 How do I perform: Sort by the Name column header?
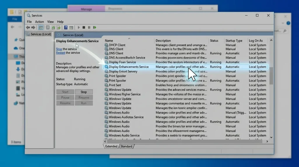109,41
